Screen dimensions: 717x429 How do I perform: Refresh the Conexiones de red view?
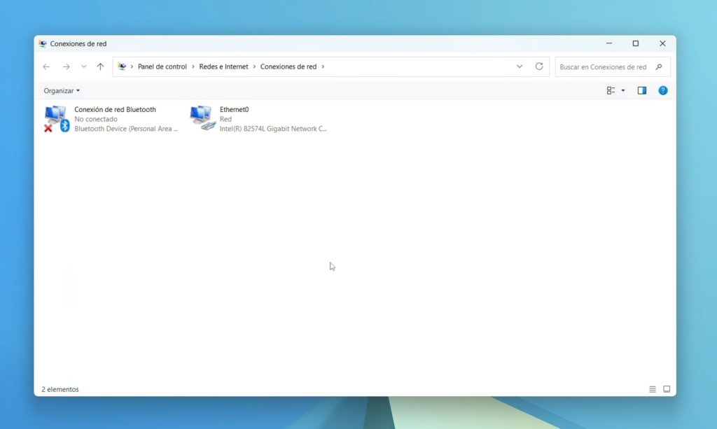pyautogui.click(x=539, y=66)
